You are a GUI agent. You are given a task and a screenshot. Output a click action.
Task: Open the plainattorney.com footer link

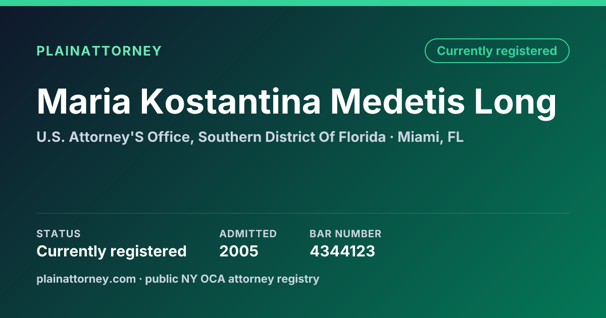point(86,279)
